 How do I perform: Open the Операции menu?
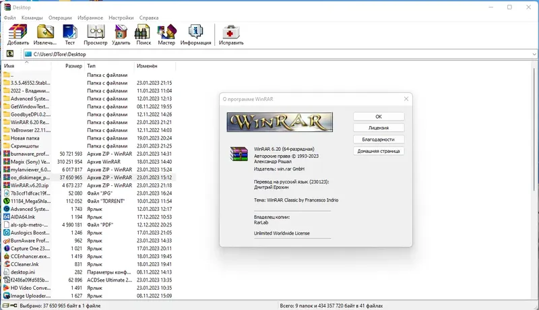pos(60,18)
